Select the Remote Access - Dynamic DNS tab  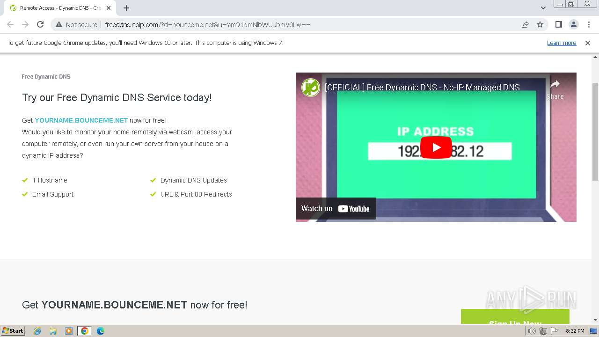coord(60,8)
